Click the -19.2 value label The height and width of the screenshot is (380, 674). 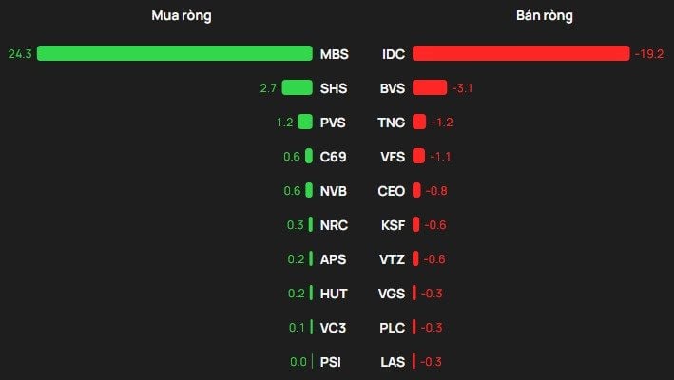point(649,53)
